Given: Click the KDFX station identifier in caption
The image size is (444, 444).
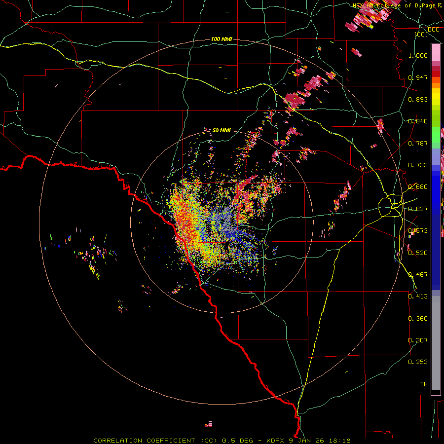Looking at the screenshot, I should pos(276,441).
